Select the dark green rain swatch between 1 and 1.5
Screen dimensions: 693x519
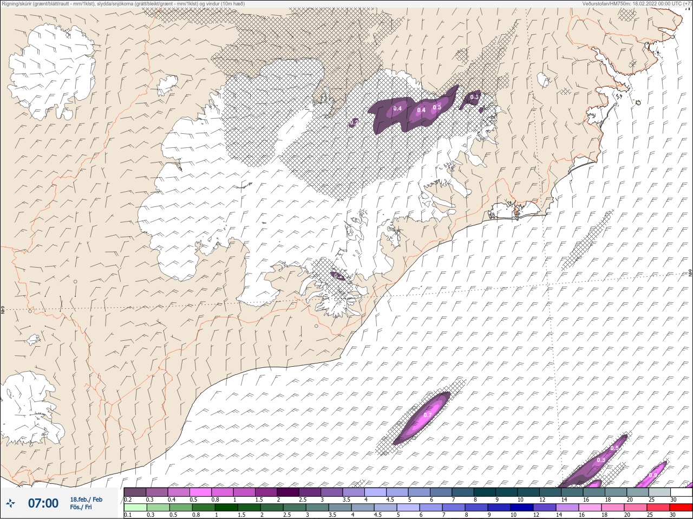226,508
